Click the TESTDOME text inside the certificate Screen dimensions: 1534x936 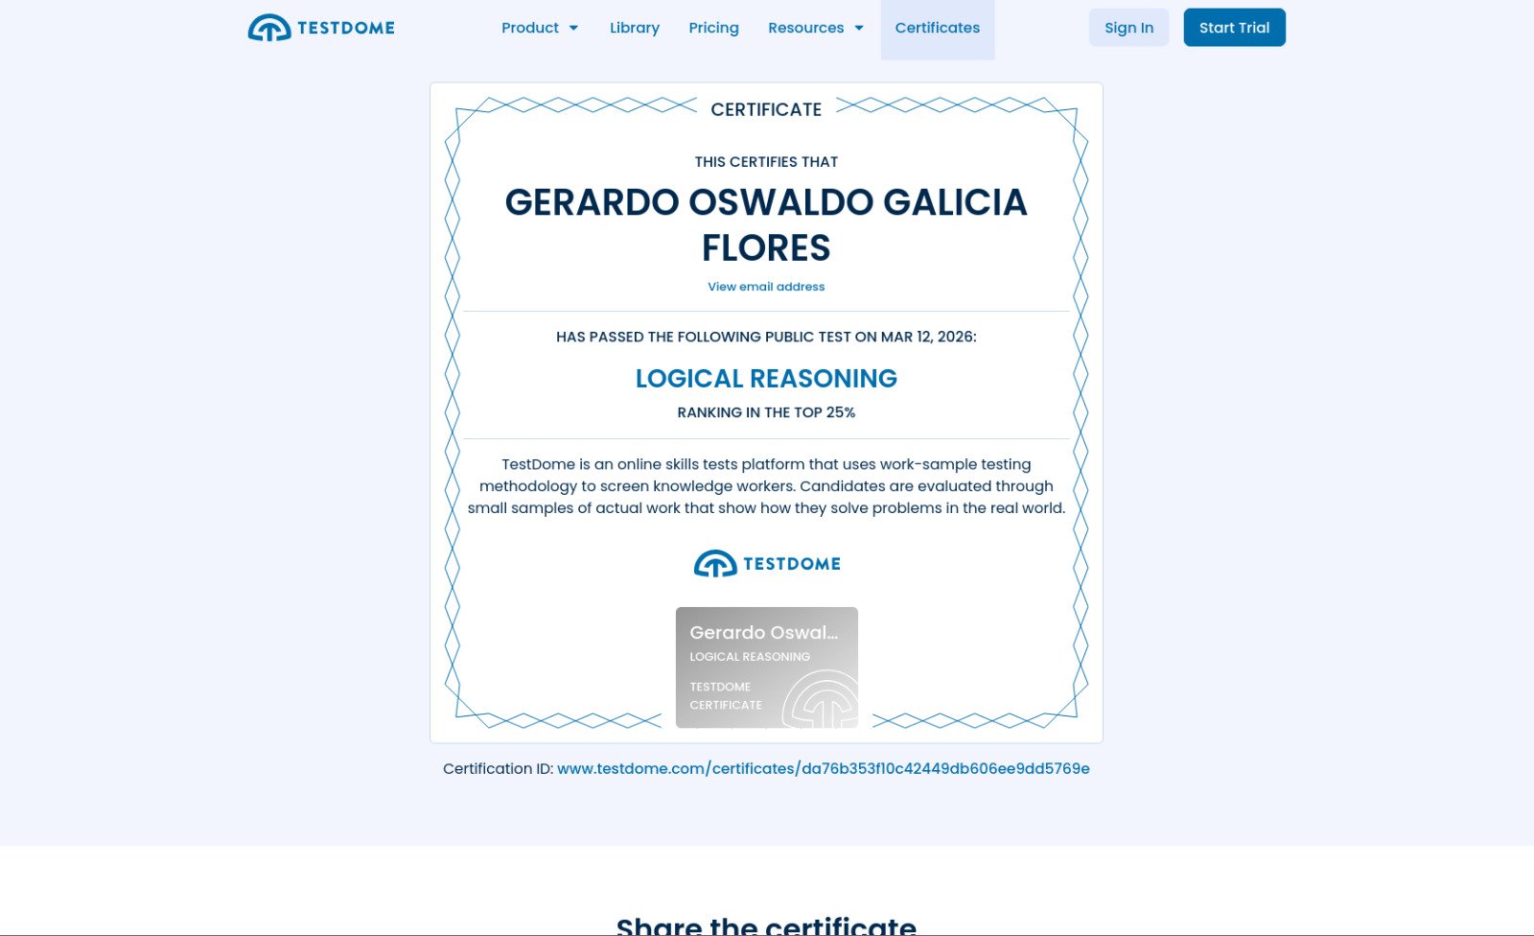click(792, 564)
